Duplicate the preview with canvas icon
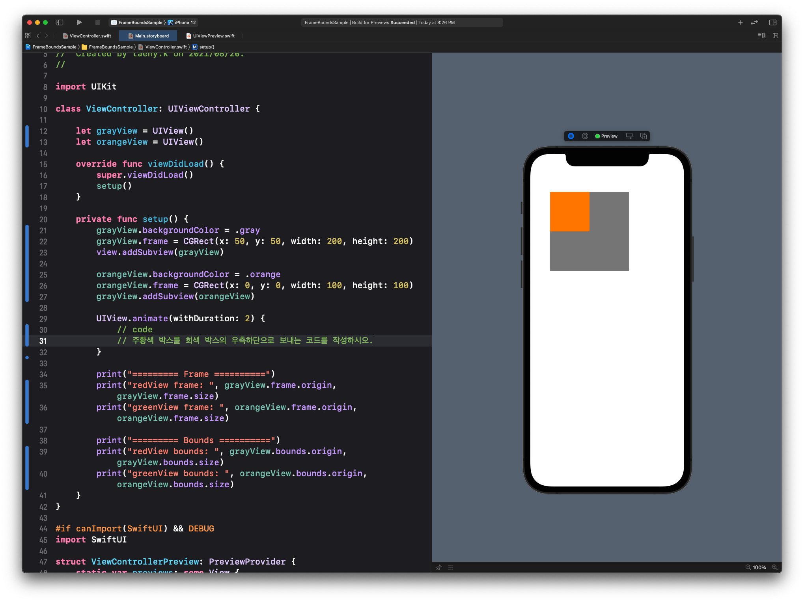This screenshot has width=804, height=602. click(x=644, y=136)
